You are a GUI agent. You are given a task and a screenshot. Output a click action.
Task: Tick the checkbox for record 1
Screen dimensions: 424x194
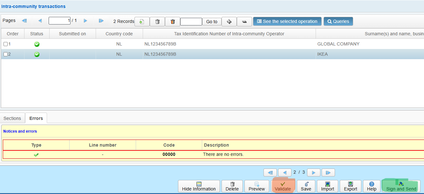click(5, 44)
